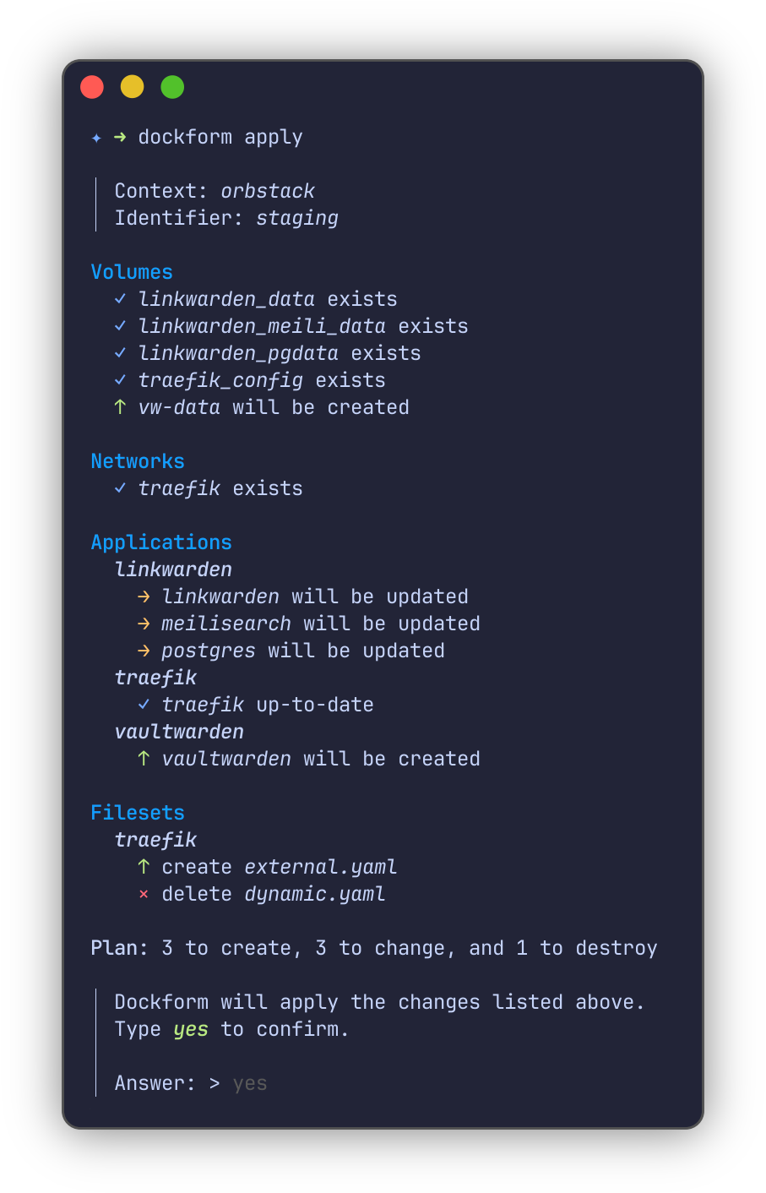The height and width of the screenshot is (1193, 766).
Task: Click the linkwarden application group name
Action: [x=173, y=569]
